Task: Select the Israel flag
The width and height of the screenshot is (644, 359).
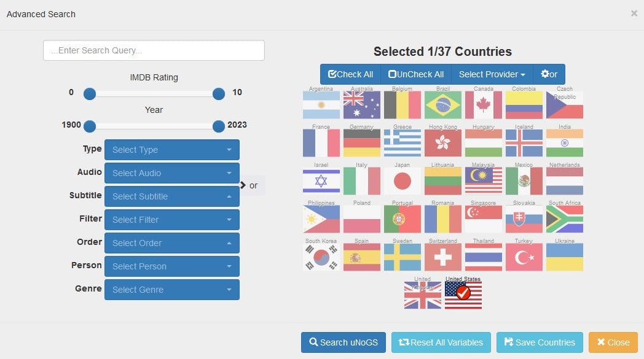Action: point(321,182)
